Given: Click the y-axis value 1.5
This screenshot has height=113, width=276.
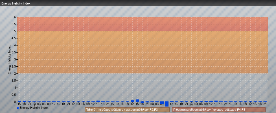Looking at the screenshot, I should click(14, 81).
